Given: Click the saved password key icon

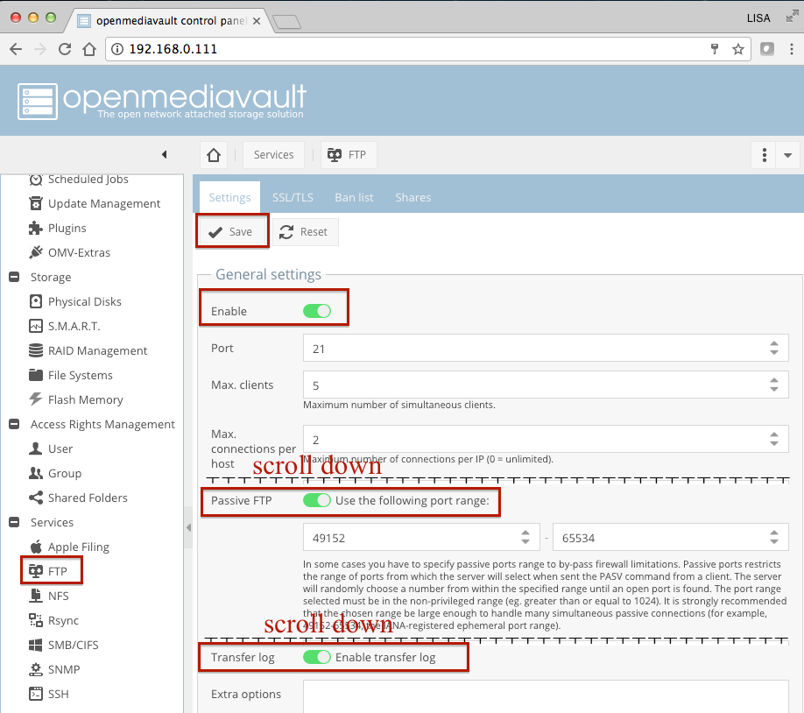Looking at the screenshot, I should pos(715,49).
